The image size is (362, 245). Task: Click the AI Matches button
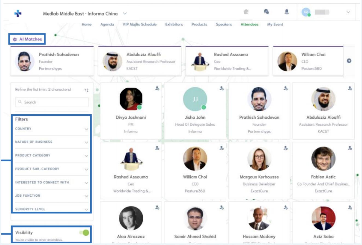[x=27, y=39]
